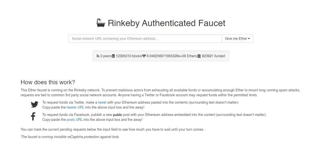This screenshot has height=153, width=317.
Task: Click the bank building icon beside funded
Action: [x=199, y=56]
